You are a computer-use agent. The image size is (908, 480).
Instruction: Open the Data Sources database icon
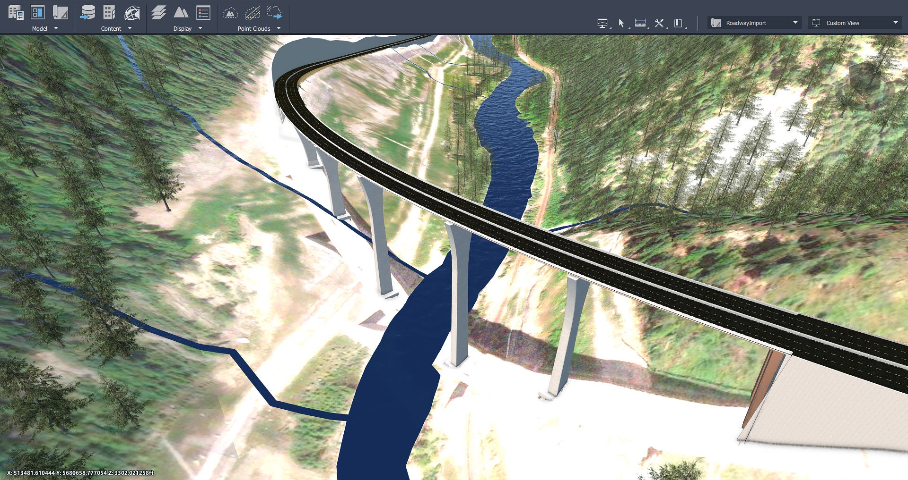(x=87, y=13)
